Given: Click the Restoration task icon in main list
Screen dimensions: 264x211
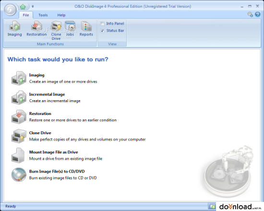Looking at the screenshot, I should [19, 117].
